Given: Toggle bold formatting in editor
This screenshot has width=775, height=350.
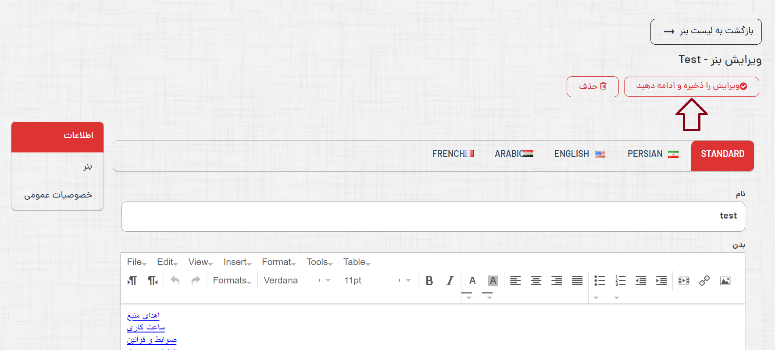Looking at the screenshot, I should click(429, 281).
